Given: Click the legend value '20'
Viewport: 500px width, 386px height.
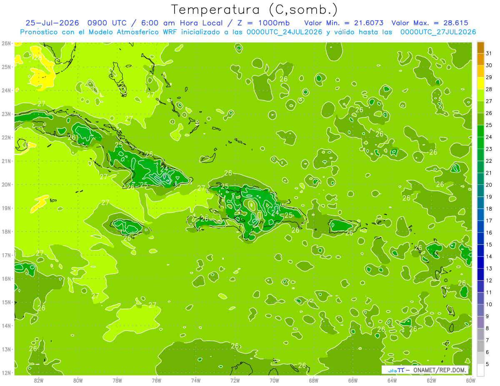Looking at the screenshot, I should coord(489,185).
